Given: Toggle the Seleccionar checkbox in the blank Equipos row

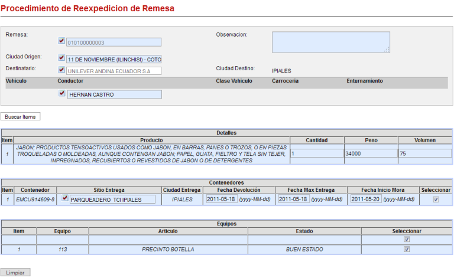Looking at the screenshot, I should pyautogui.click(x=406, y=240).
